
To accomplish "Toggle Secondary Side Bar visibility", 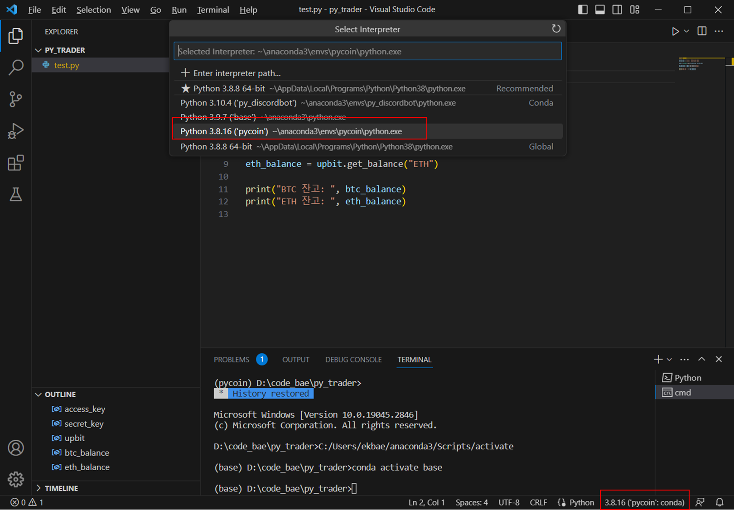I will [617, 10].
